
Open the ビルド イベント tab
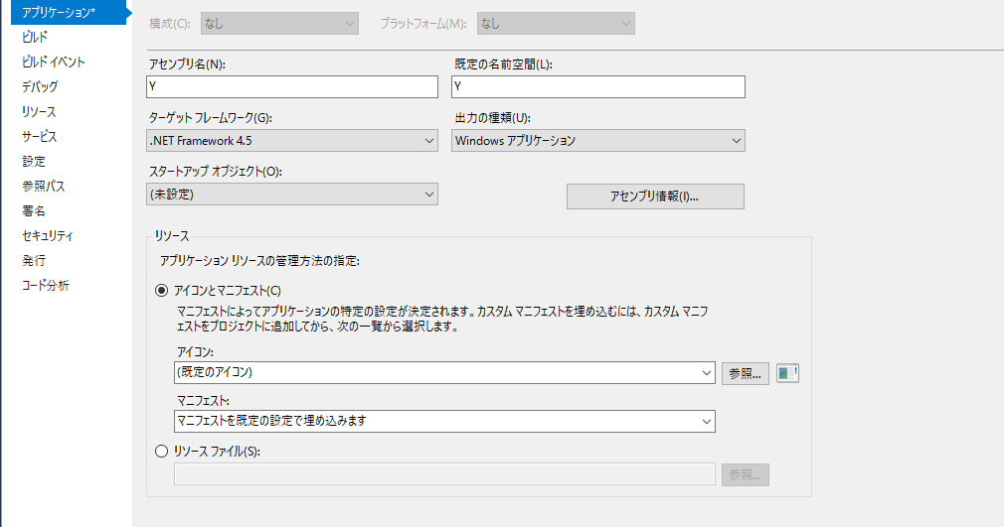(x=53, y=63)
